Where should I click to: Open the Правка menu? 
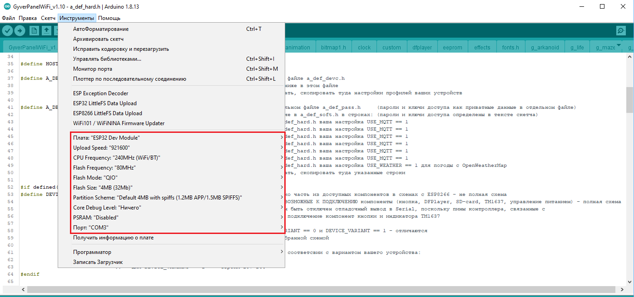pos(28,18)
